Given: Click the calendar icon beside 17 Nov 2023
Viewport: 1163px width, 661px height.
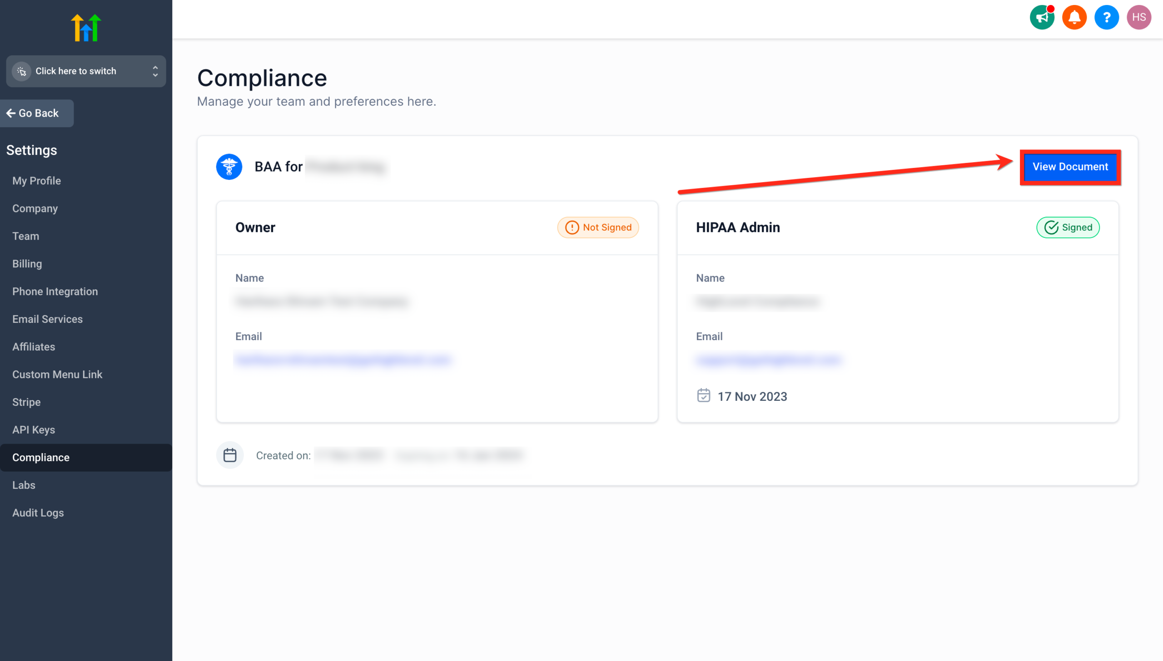Looking at the screenshot, I should pyautogui.click(x=704, y=395).
